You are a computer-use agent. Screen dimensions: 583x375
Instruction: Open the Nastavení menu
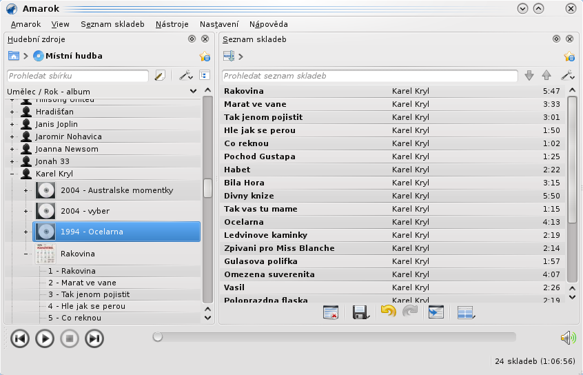tap(219, 24)
